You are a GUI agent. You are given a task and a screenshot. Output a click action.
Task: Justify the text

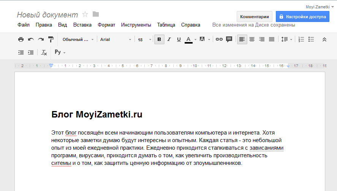pyautogui.click(x=272, y=39)
